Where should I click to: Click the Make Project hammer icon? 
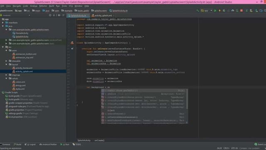pos(198,10)
